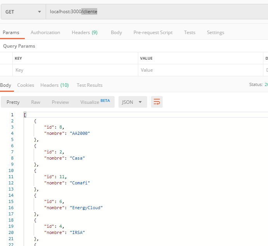This screenshot has width=268, height=246.
Task: Select the Params tab
Action: [x=11, y=33]
